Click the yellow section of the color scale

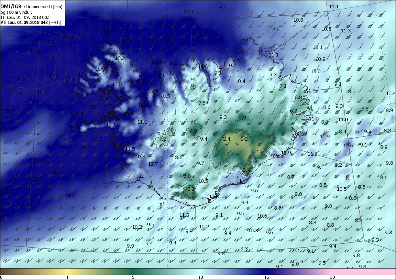tap(67, 271)
